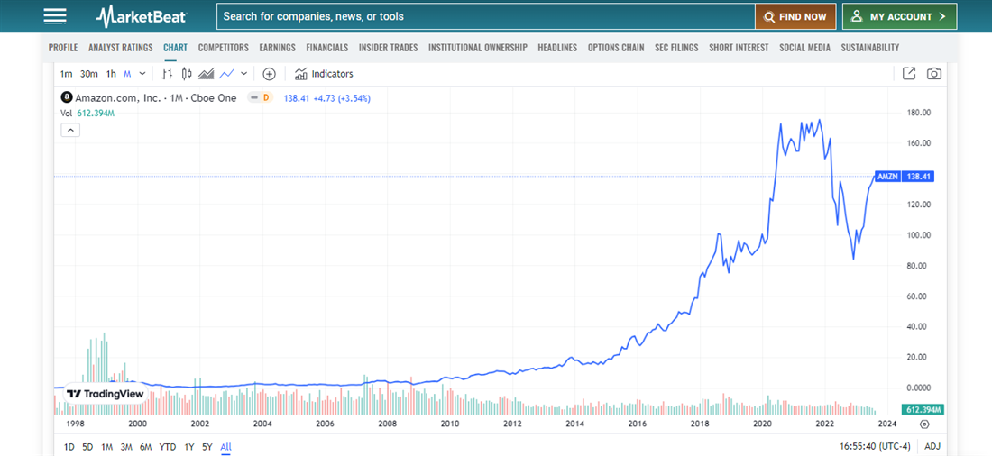Set range to 3M

click(x=126, y=447)
